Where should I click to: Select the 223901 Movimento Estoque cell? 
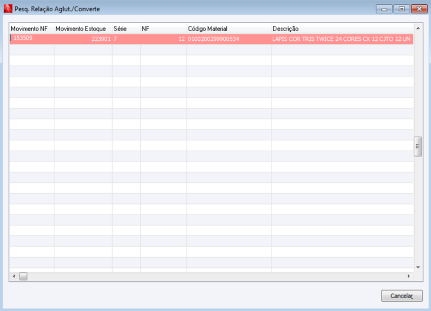pos(83,39)
